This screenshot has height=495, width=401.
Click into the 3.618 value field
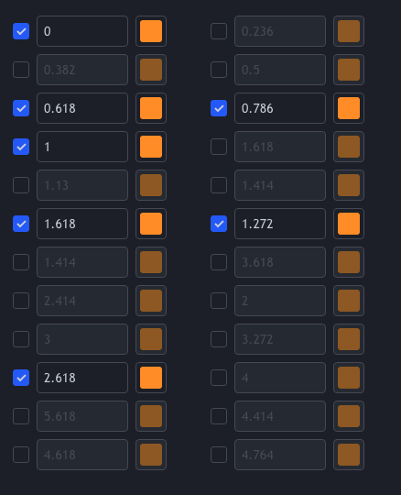(280, 262)
